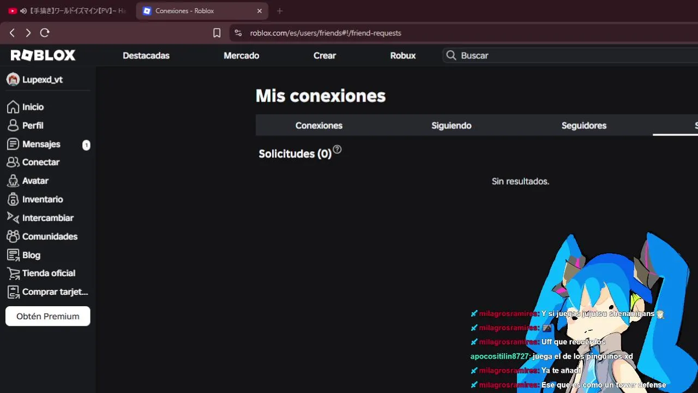
Task: Open Mercado in the top navigation
Action: 242,56
